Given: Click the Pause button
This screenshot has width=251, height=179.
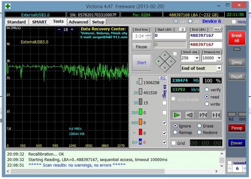Looking at the screenshot, I should click(141, 47).
